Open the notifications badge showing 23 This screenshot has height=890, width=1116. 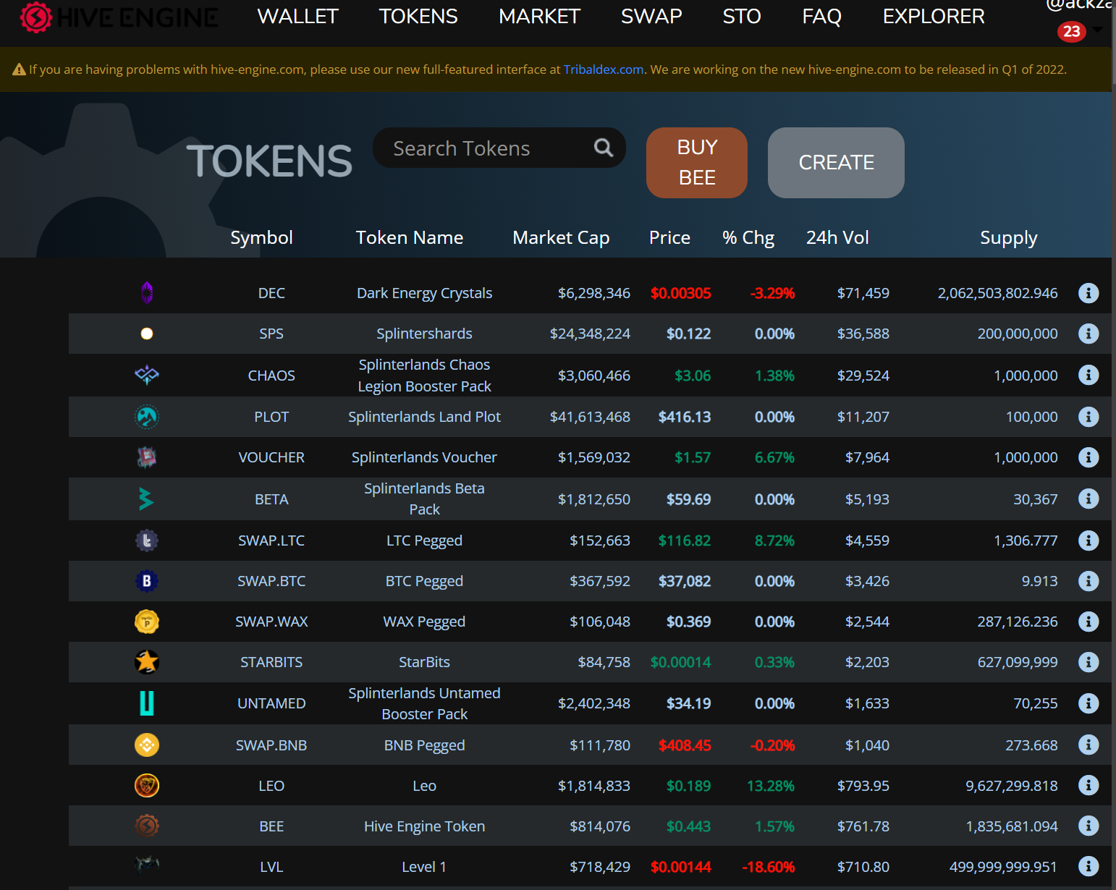point(1072,31)
